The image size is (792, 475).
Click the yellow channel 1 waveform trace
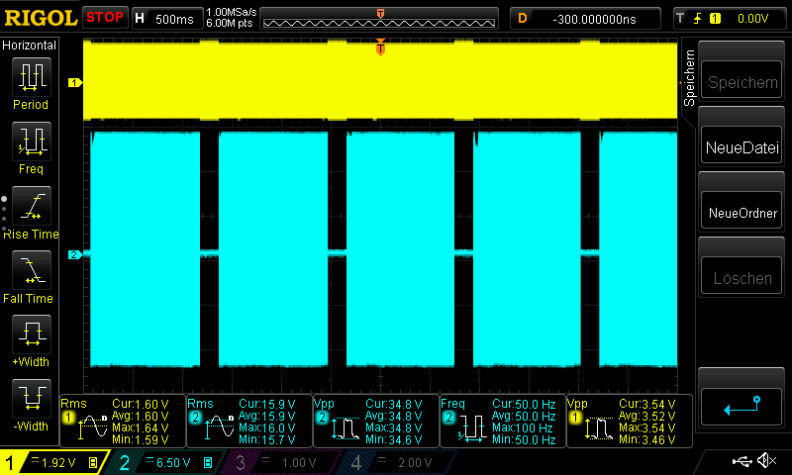(380, 81)
